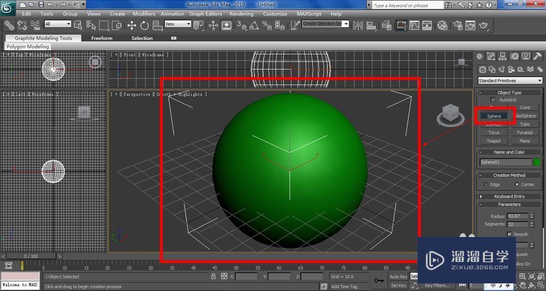Image resolution: width=546 pixels, height=291 pixels.
Task: Click the Pyramid primitive button
Action: click(525, 132)
